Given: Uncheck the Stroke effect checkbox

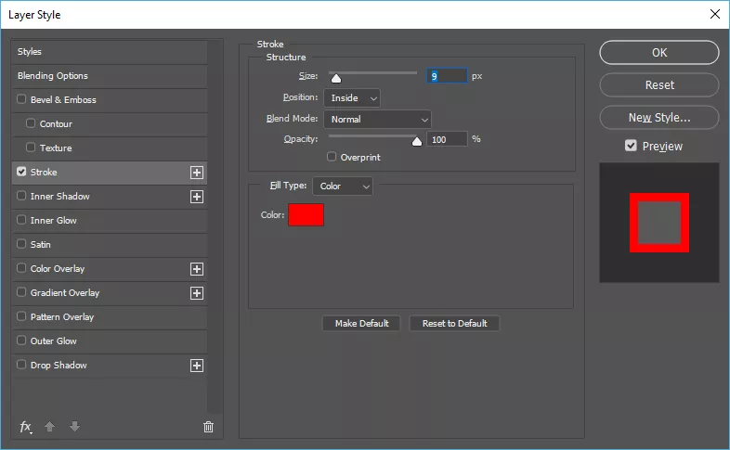Looking at the screenshot, I should 21,172.
